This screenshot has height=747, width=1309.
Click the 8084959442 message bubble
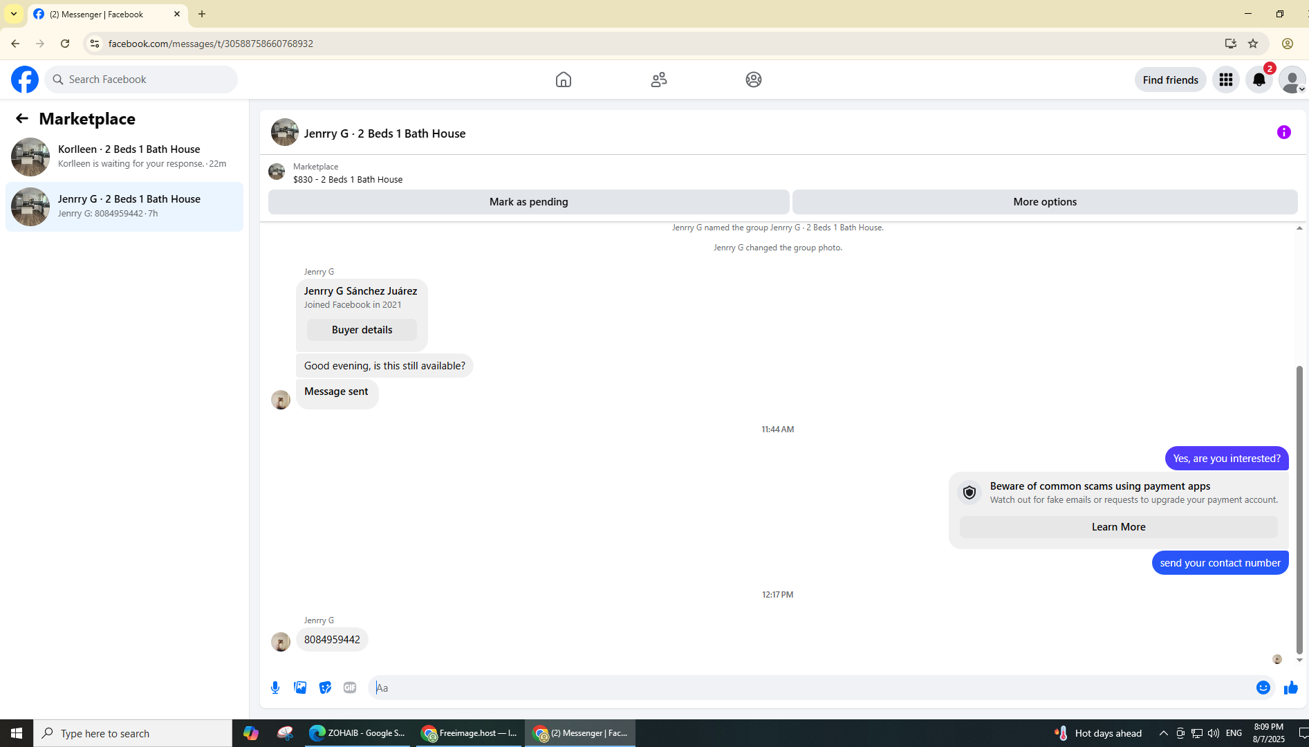pyautogui.click(x=332, y=640)
